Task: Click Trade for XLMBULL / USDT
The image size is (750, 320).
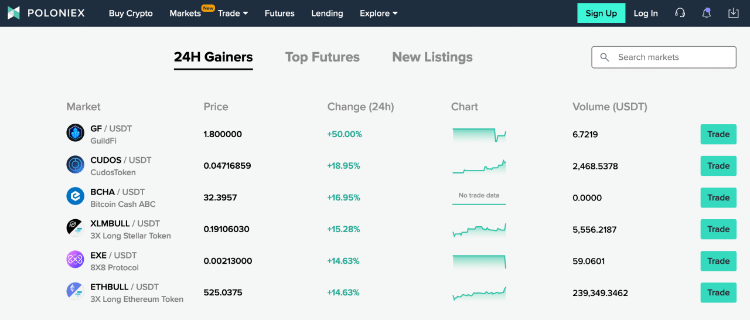Action: point(718,229)
